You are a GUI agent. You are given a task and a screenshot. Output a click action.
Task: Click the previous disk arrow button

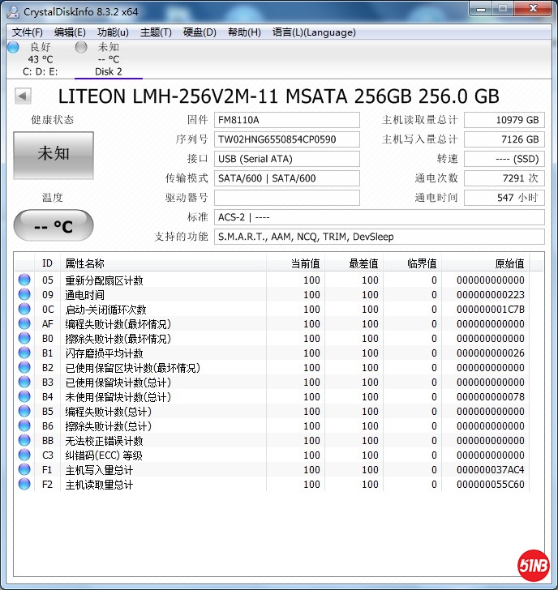[23, 96]
